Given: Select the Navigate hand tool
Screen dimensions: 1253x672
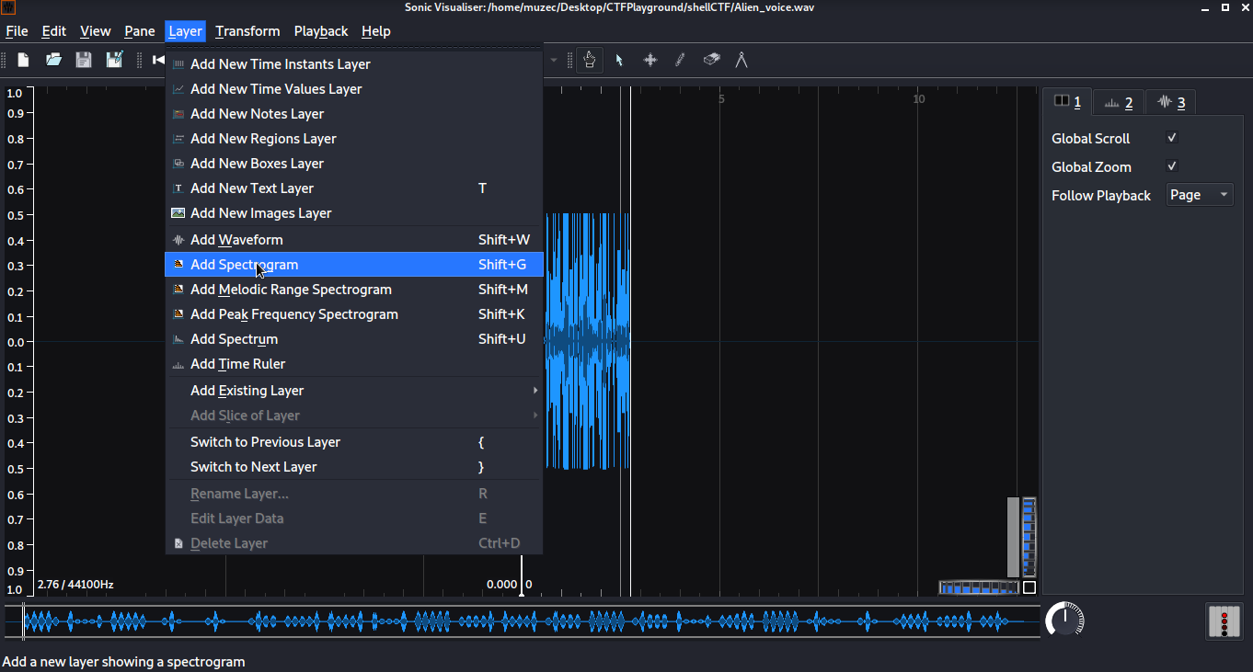Looking at the screenshot, I should 590,60.
